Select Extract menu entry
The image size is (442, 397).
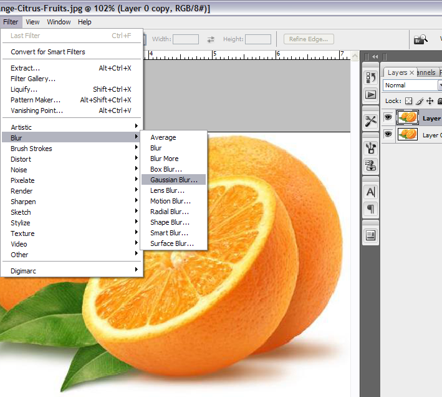(x=72, y=68)
